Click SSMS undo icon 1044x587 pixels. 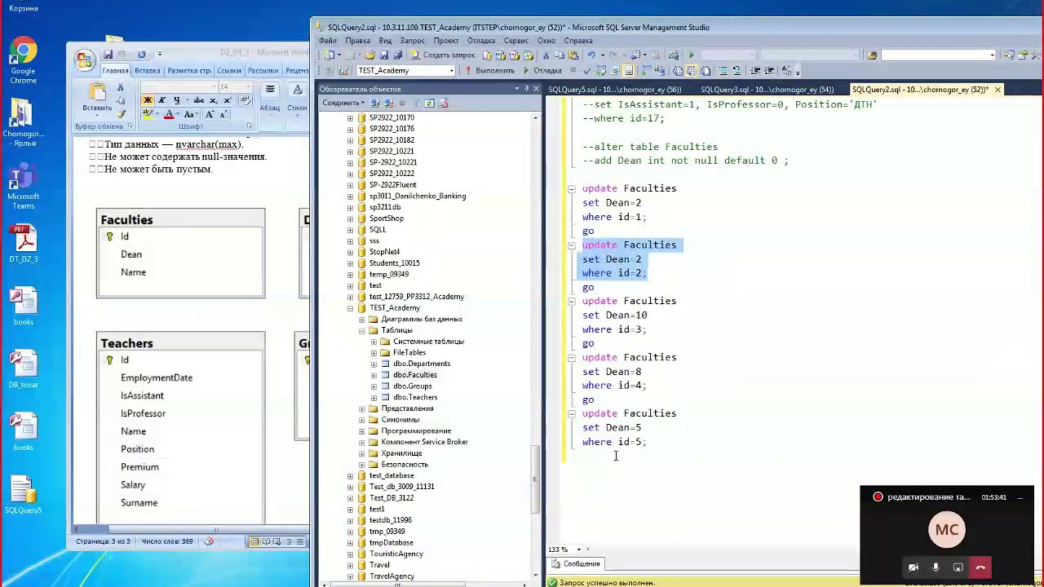590,55
